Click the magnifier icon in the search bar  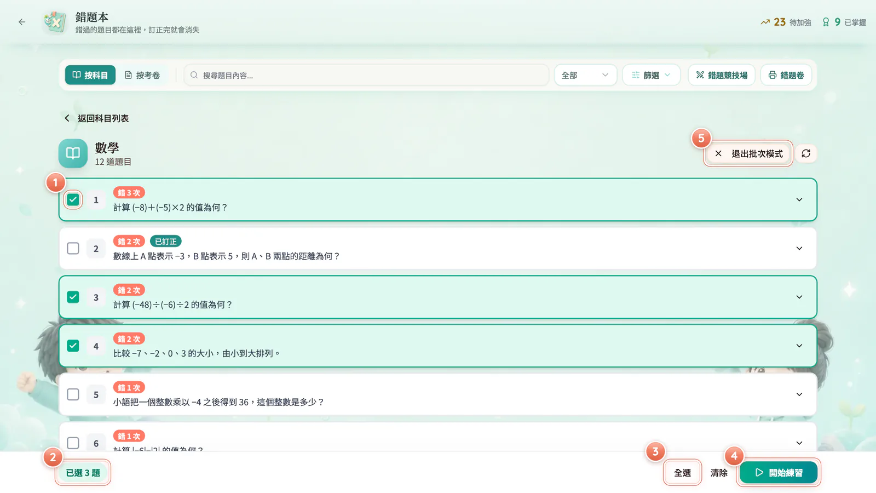[194, 75]
